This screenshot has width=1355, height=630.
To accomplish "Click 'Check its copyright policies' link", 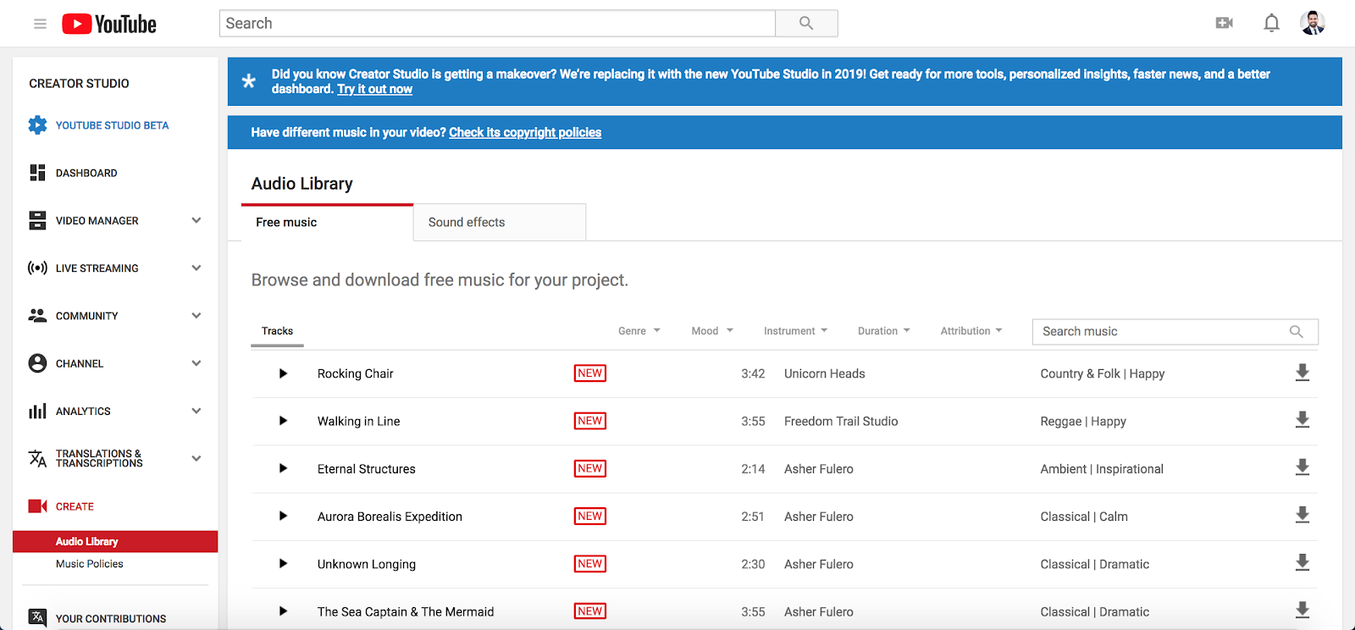I will click(x=525, y=132).
